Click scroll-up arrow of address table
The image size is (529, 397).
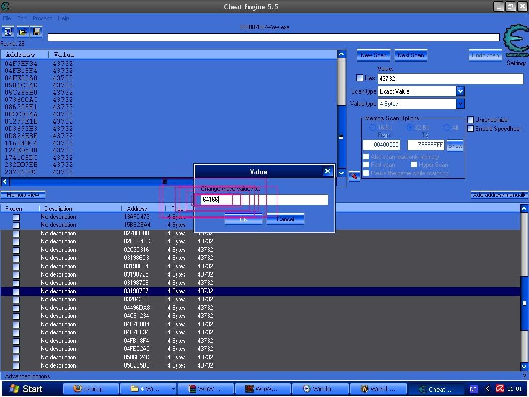tap(524, 209)
